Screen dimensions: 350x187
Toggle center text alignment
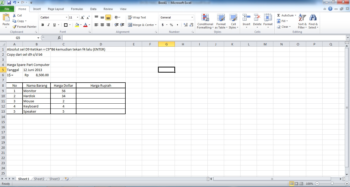pos(102,25)
